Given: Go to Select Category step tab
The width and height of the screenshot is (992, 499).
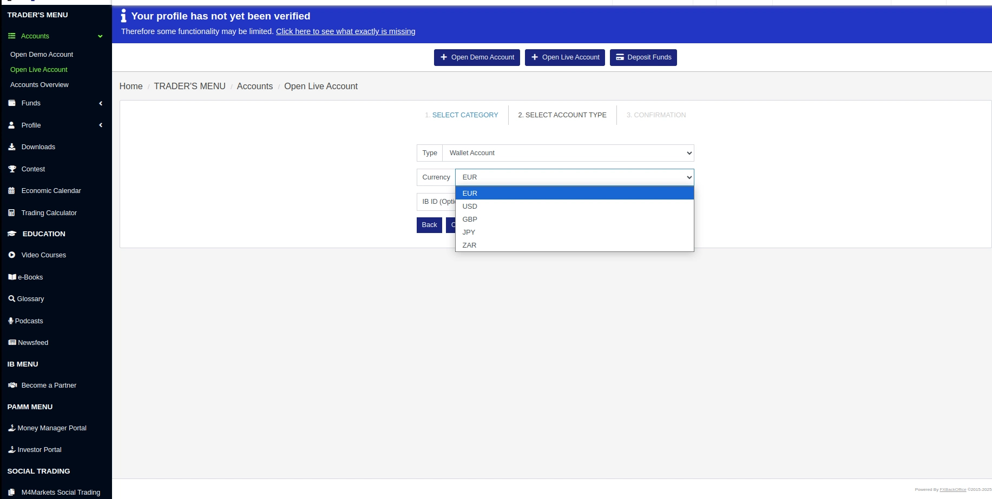Looking at the screenshot, I should click(464, 115).
